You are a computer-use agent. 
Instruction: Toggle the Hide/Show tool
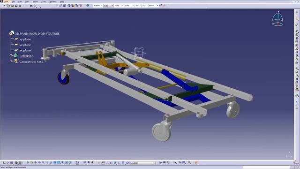coord(67,162)
